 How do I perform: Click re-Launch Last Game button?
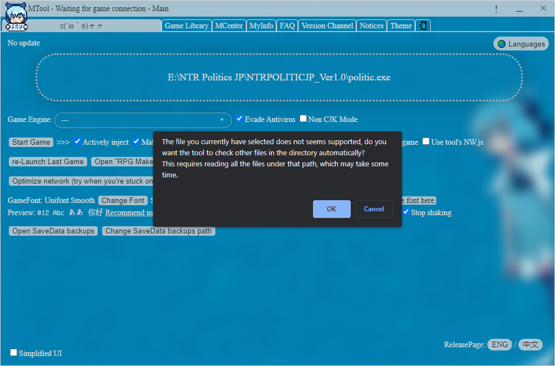[48, 161]
